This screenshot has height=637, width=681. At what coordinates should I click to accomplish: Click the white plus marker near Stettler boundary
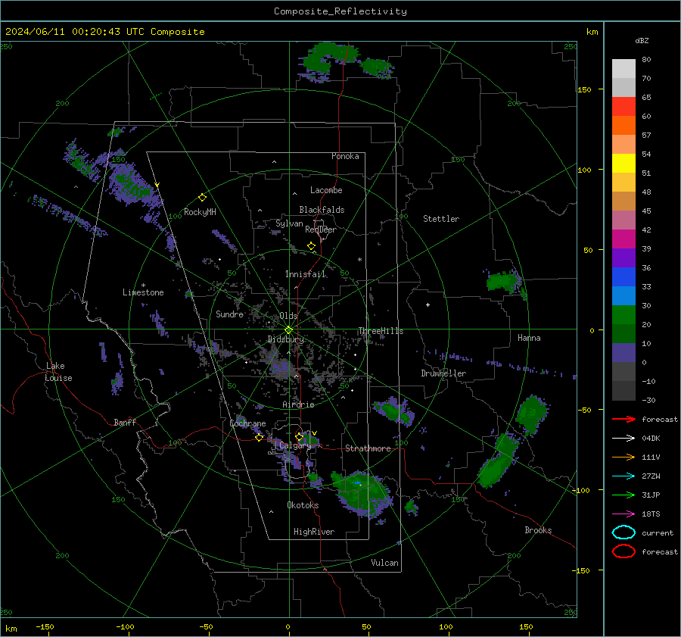(428, 304)
